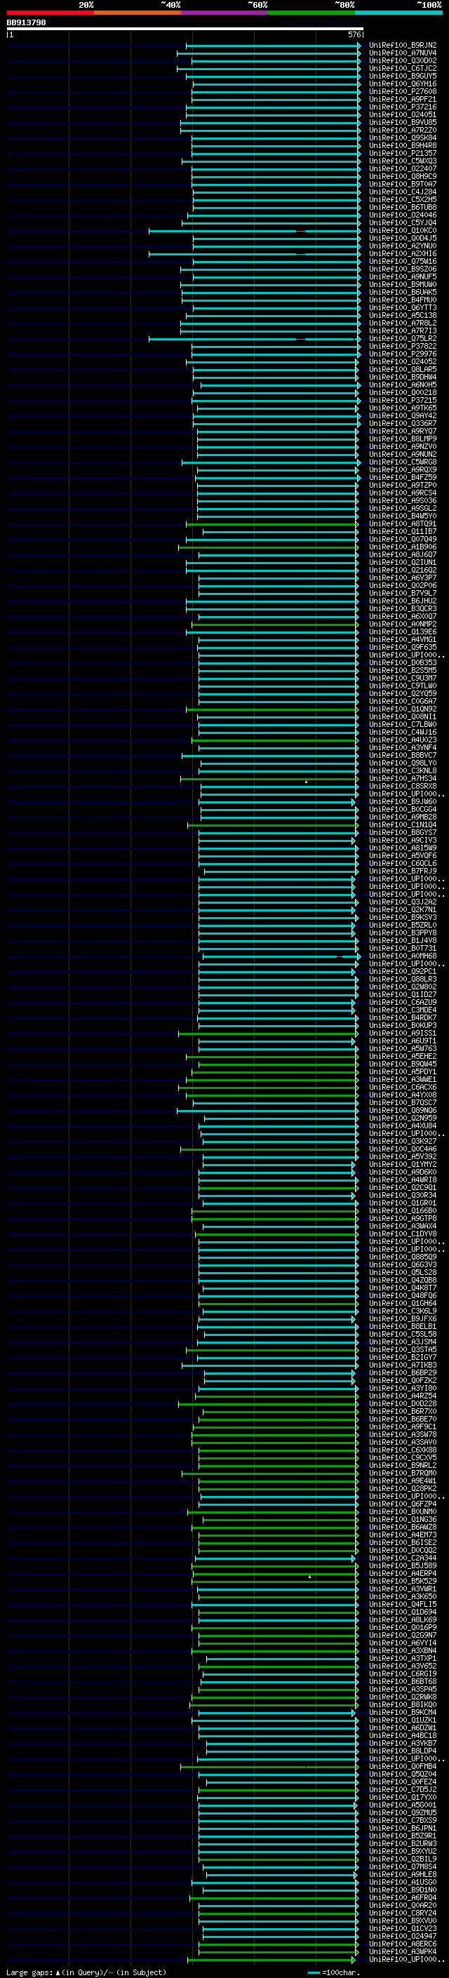Select label UniRef100_B8GYS7
This screenshot has width=449, height=1978.
coord(403,832)
